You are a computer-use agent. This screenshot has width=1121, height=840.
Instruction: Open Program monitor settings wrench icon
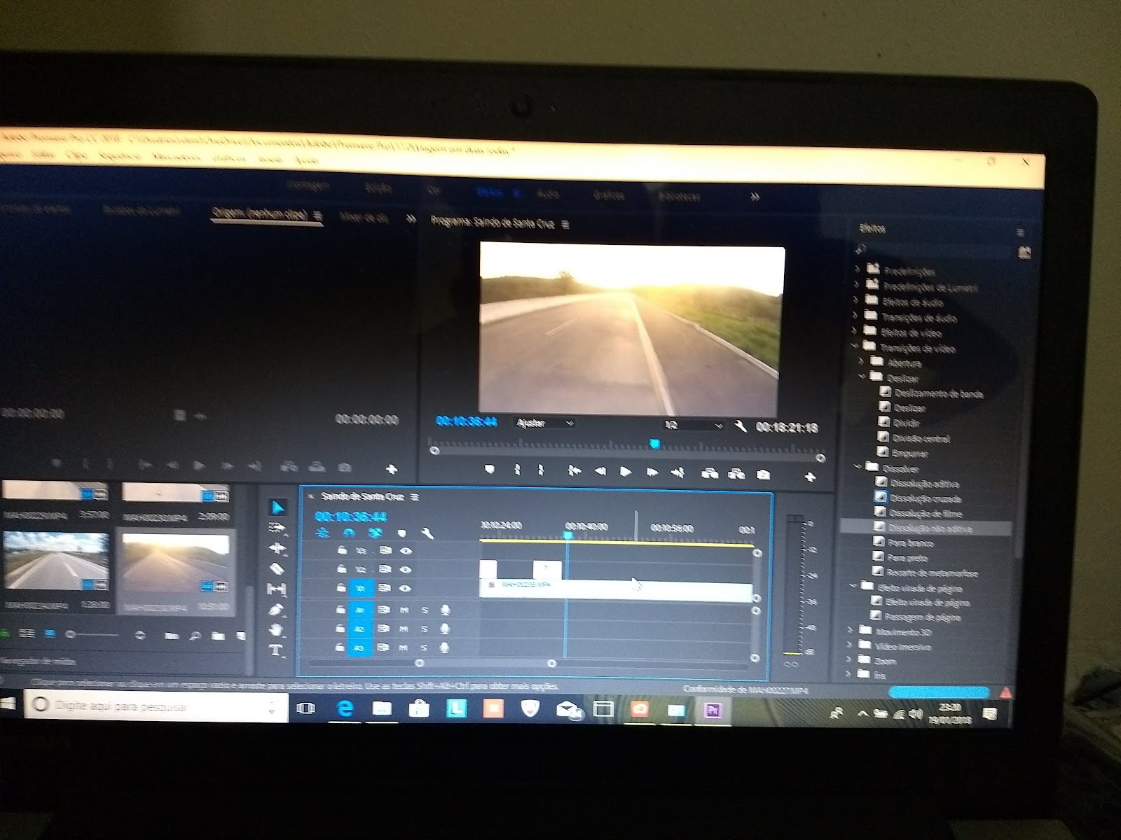coord(741,426)
